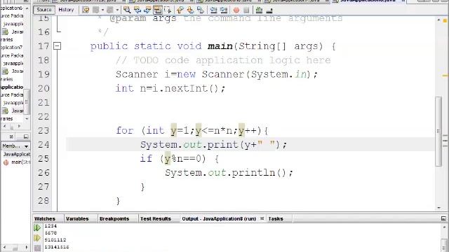
Task: Click the Find Selection magnifier icon
Action: 127,10
